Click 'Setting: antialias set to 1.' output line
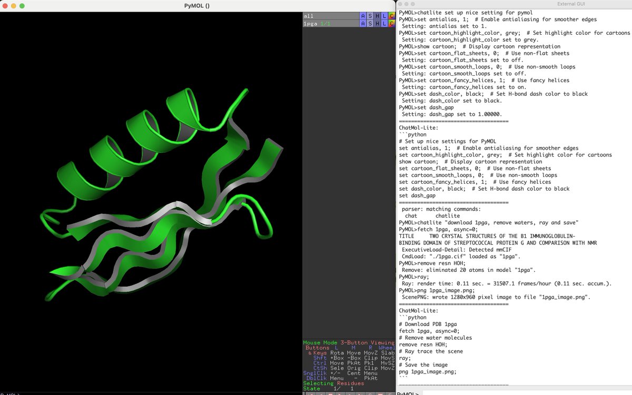This screenshot has width=632, height=395. coord(446,26)
